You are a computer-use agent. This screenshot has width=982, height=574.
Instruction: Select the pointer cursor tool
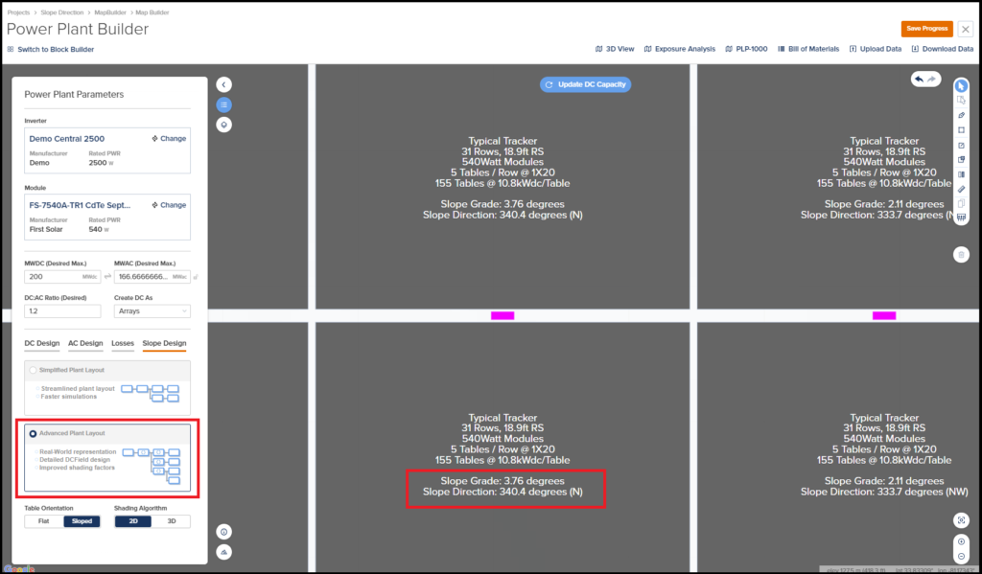pyautogui.click(x=961, y=85)
